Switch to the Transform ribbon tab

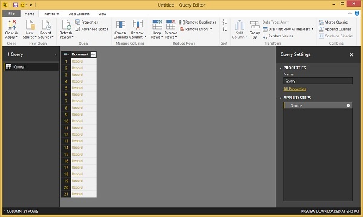pos(51,14)
